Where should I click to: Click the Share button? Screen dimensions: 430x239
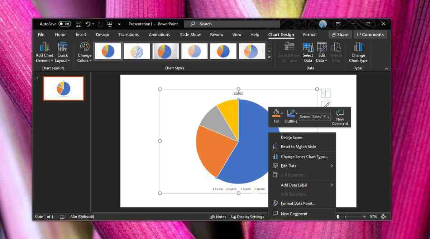click(340, 34)
